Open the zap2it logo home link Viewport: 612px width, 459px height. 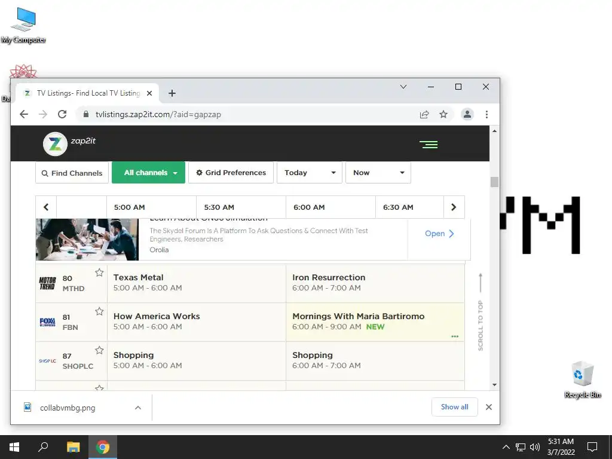pos(69,143)
